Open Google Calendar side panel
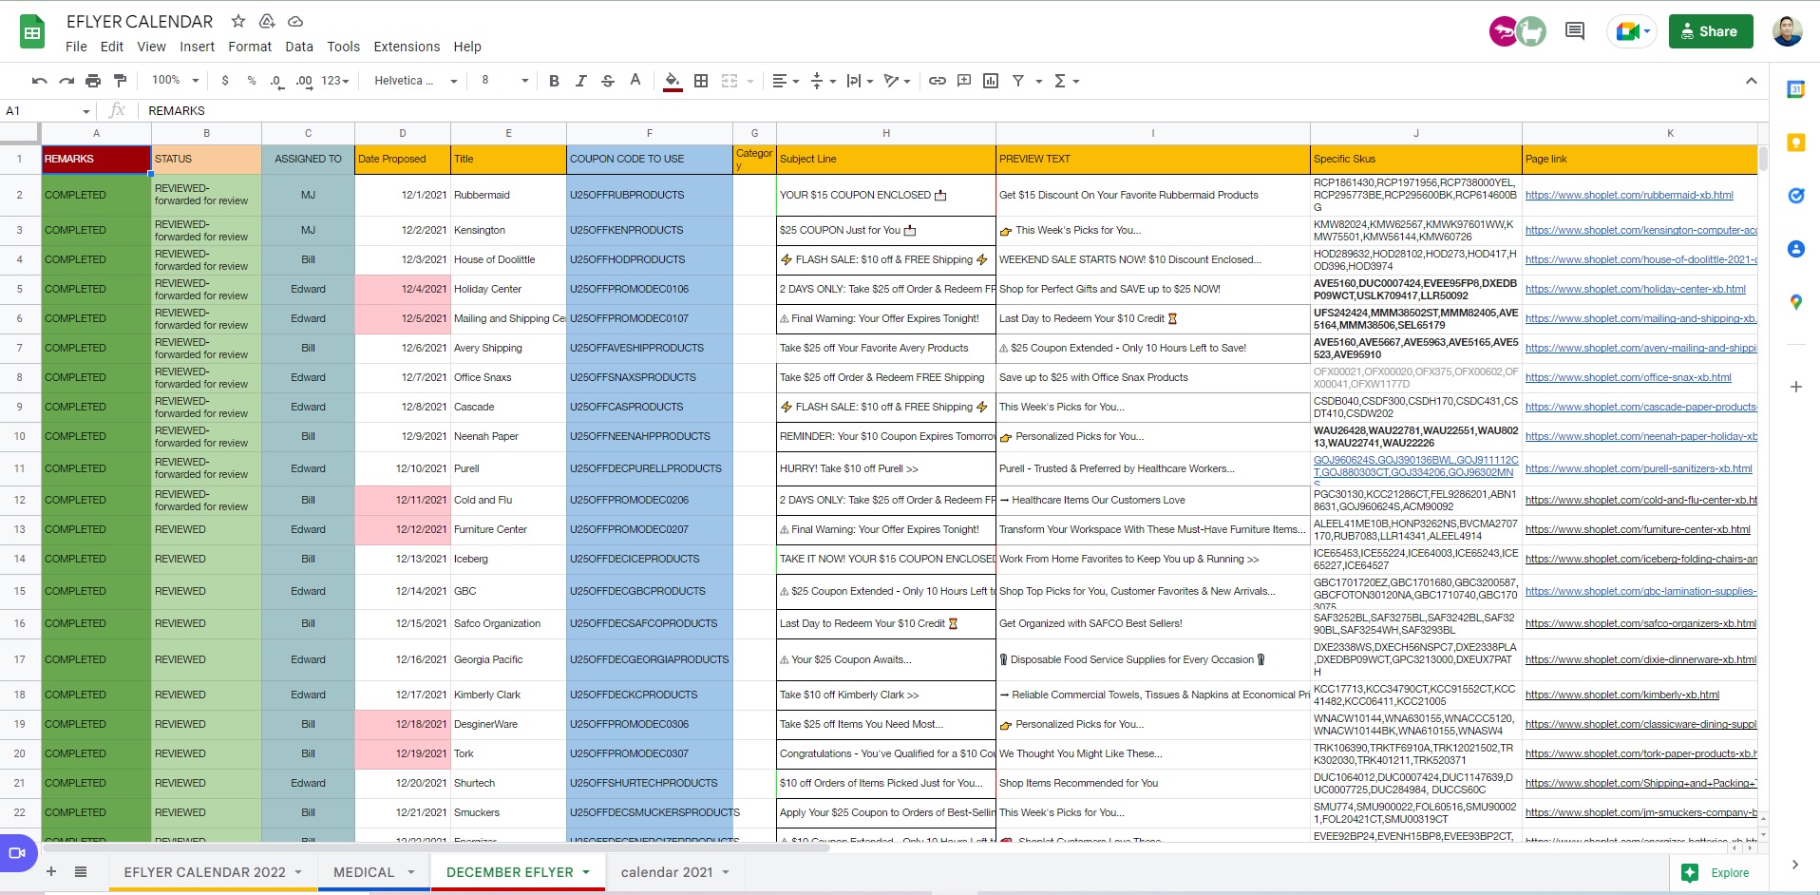1820x895 pixels. click(1795, 89)
